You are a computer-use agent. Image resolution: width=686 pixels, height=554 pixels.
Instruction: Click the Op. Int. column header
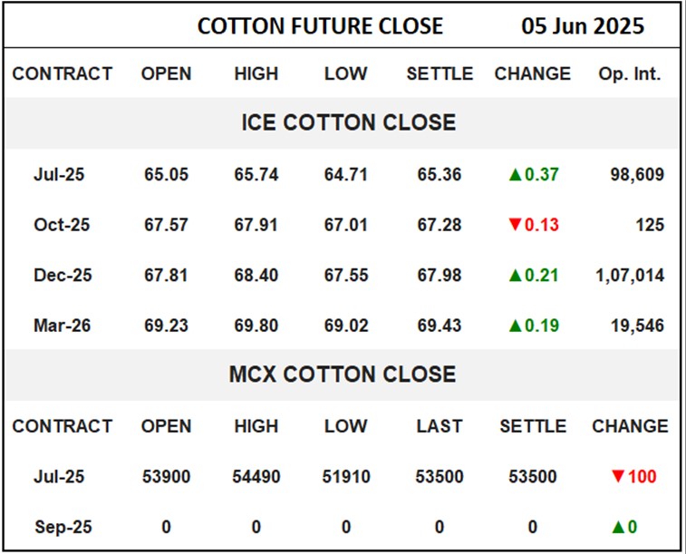tap(629, 74)
